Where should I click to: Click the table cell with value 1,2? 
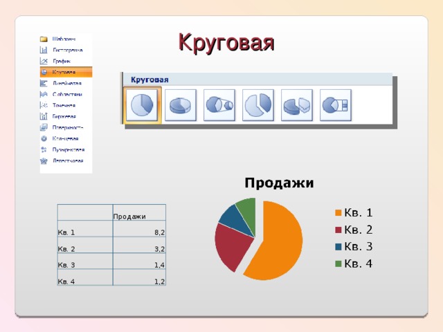coord(139,277)
